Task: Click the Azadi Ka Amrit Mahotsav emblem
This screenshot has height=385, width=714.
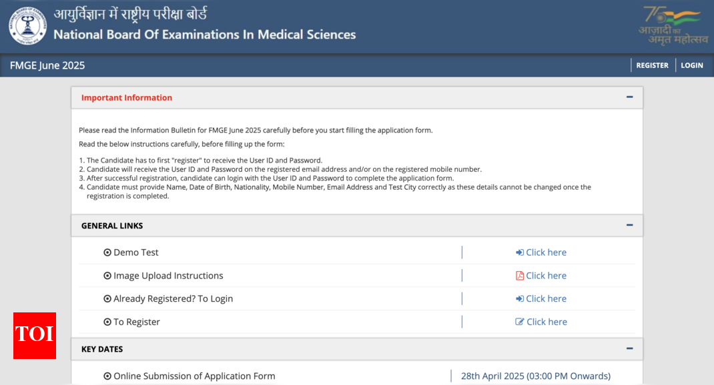Action: pyautogui.click(x=673, y=25)
